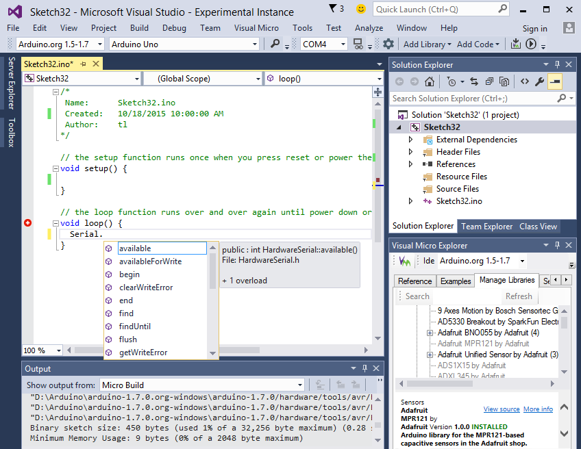Click the View Code icon in Solution Explorer
The height and width of the screenshot is (449, 581).
(525, 81)
